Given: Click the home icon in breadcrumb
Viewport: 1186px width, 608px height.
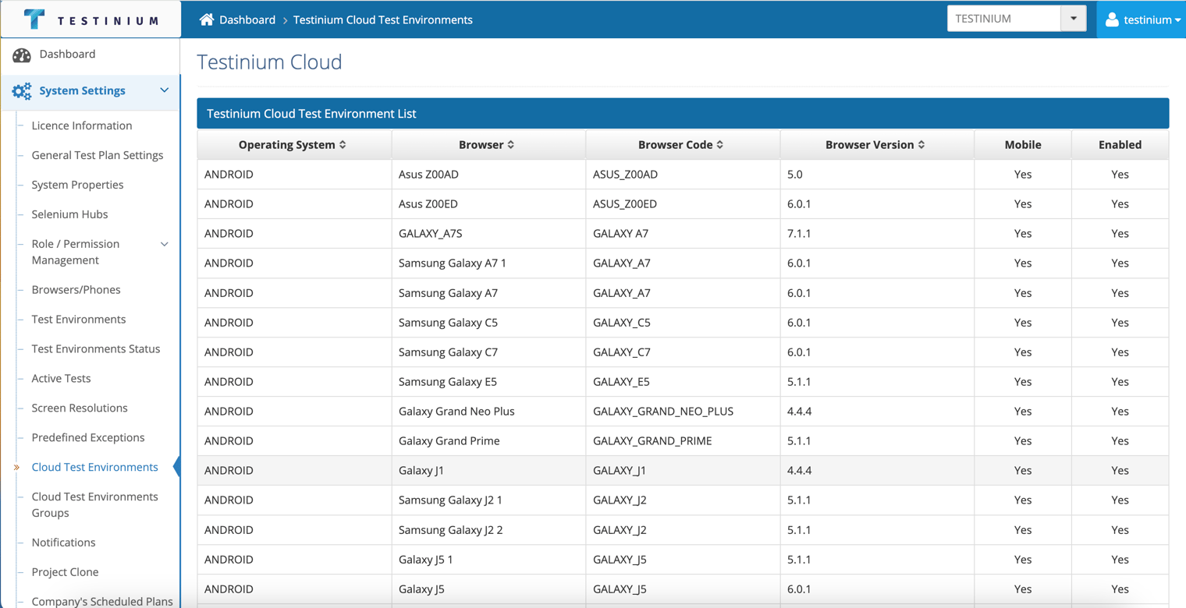Looking at the screenshot, I should point(207,19).
